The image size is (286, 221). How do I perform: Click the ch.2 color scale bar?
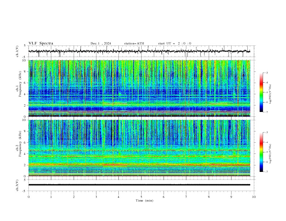click(x=261, y=152)
